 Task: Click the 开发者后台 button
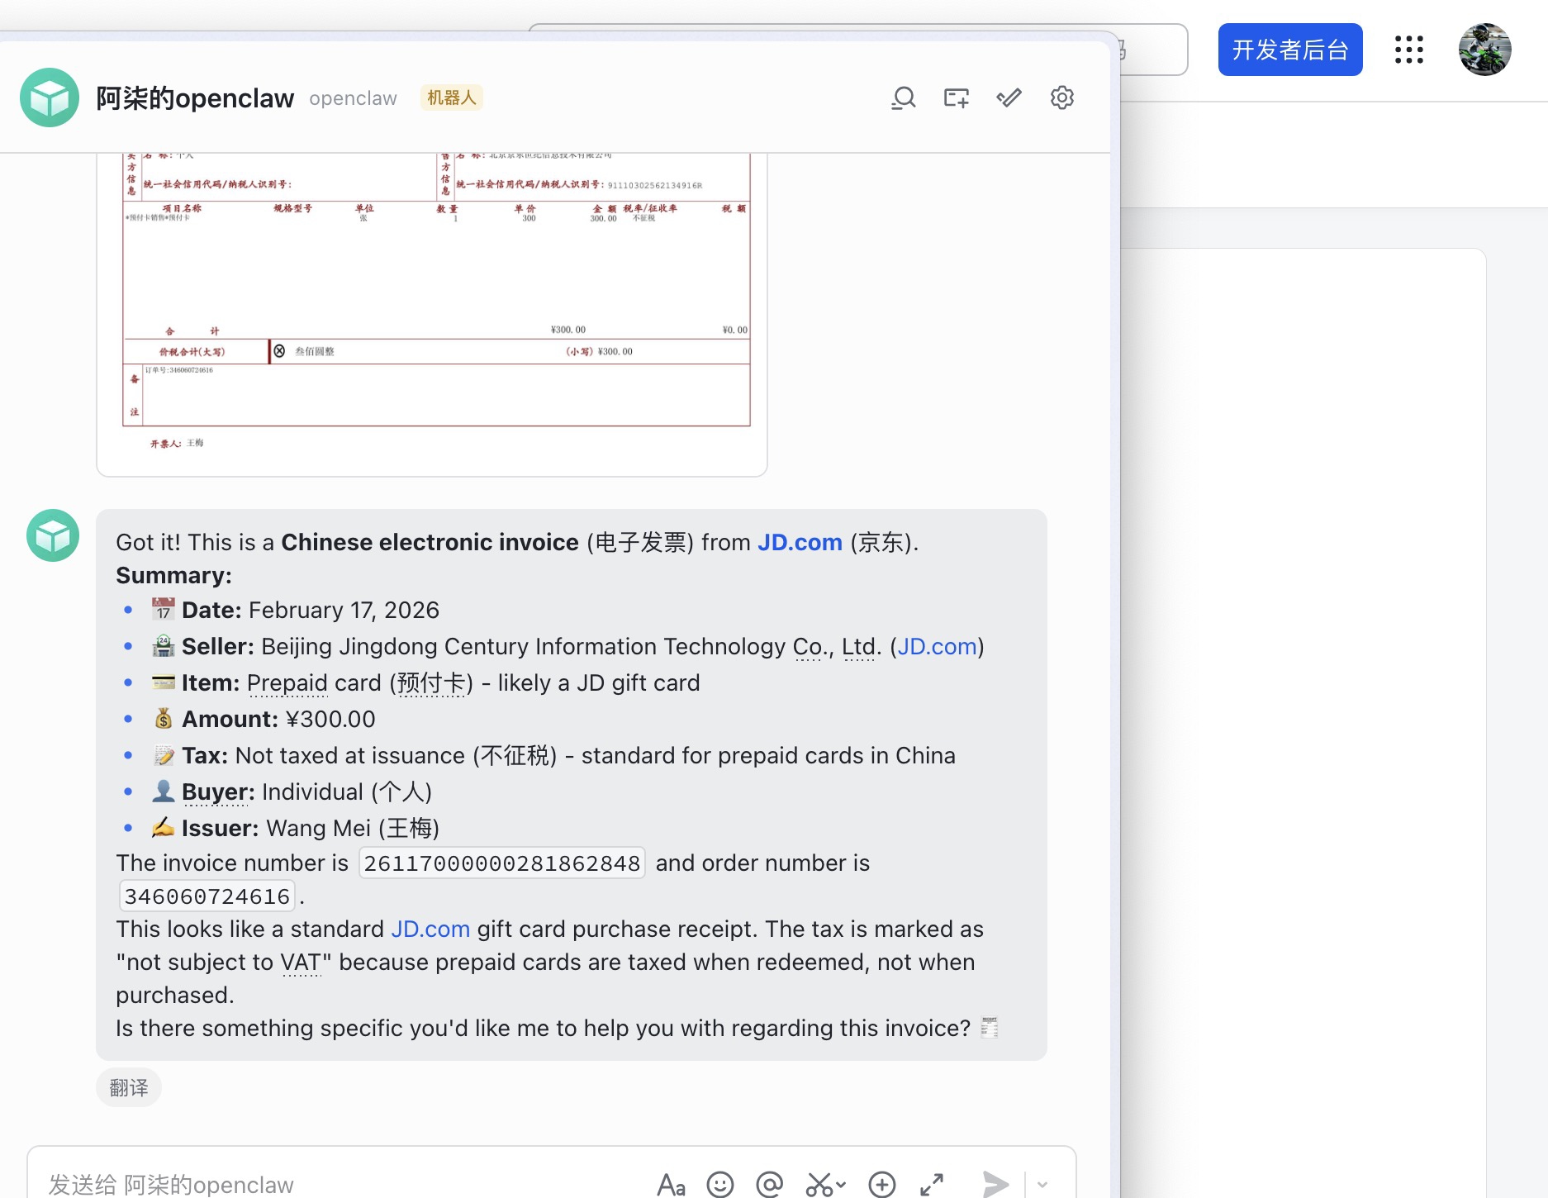(1290, 50)
